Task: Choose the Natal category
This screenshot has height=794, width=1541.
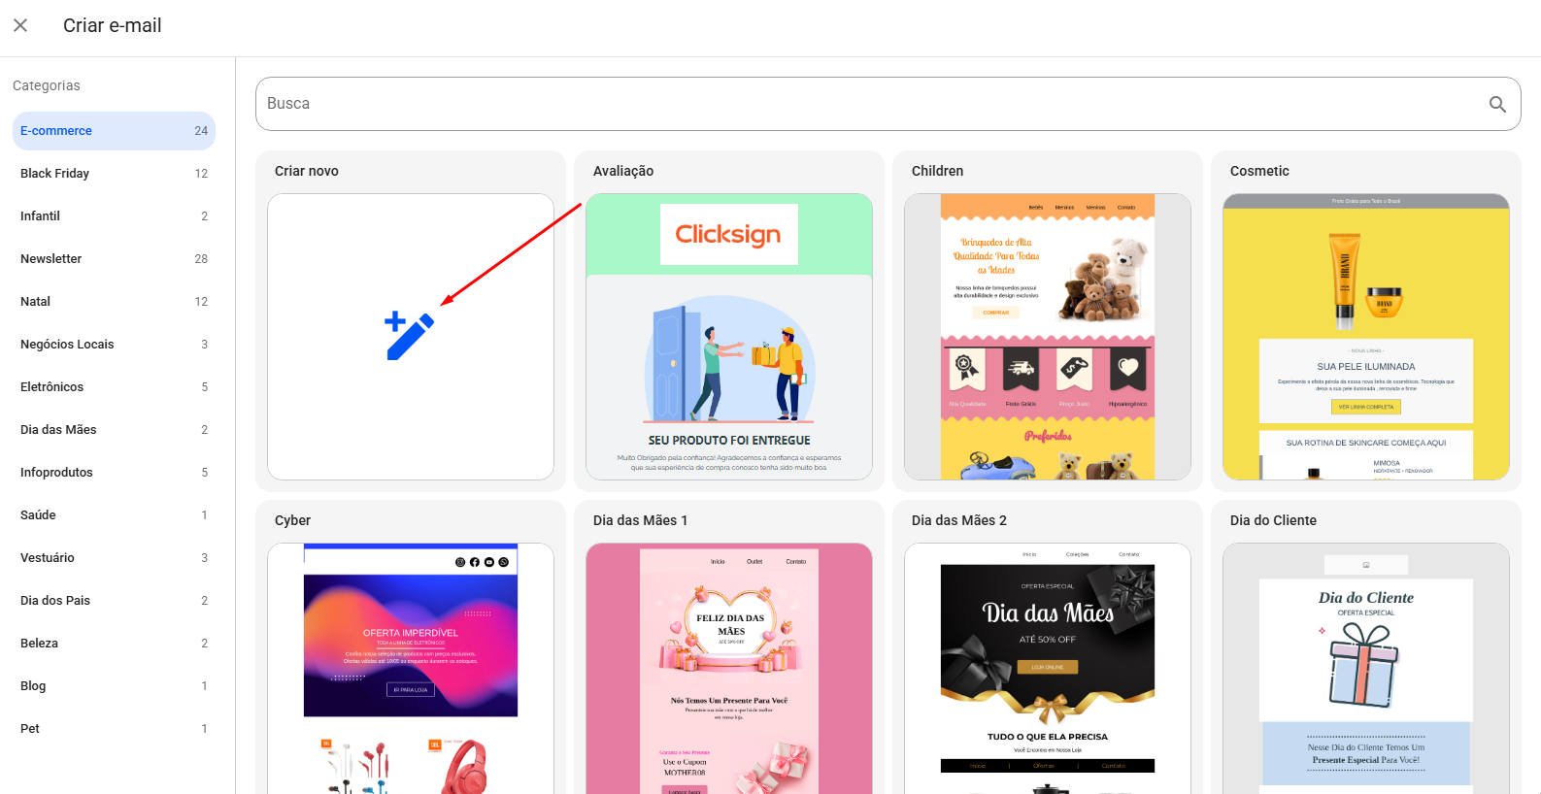Action: 114,302
